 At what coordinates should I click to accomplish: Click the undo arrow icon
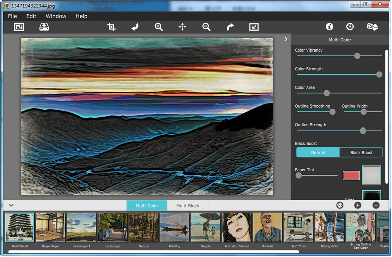click(x=135, y=27)
